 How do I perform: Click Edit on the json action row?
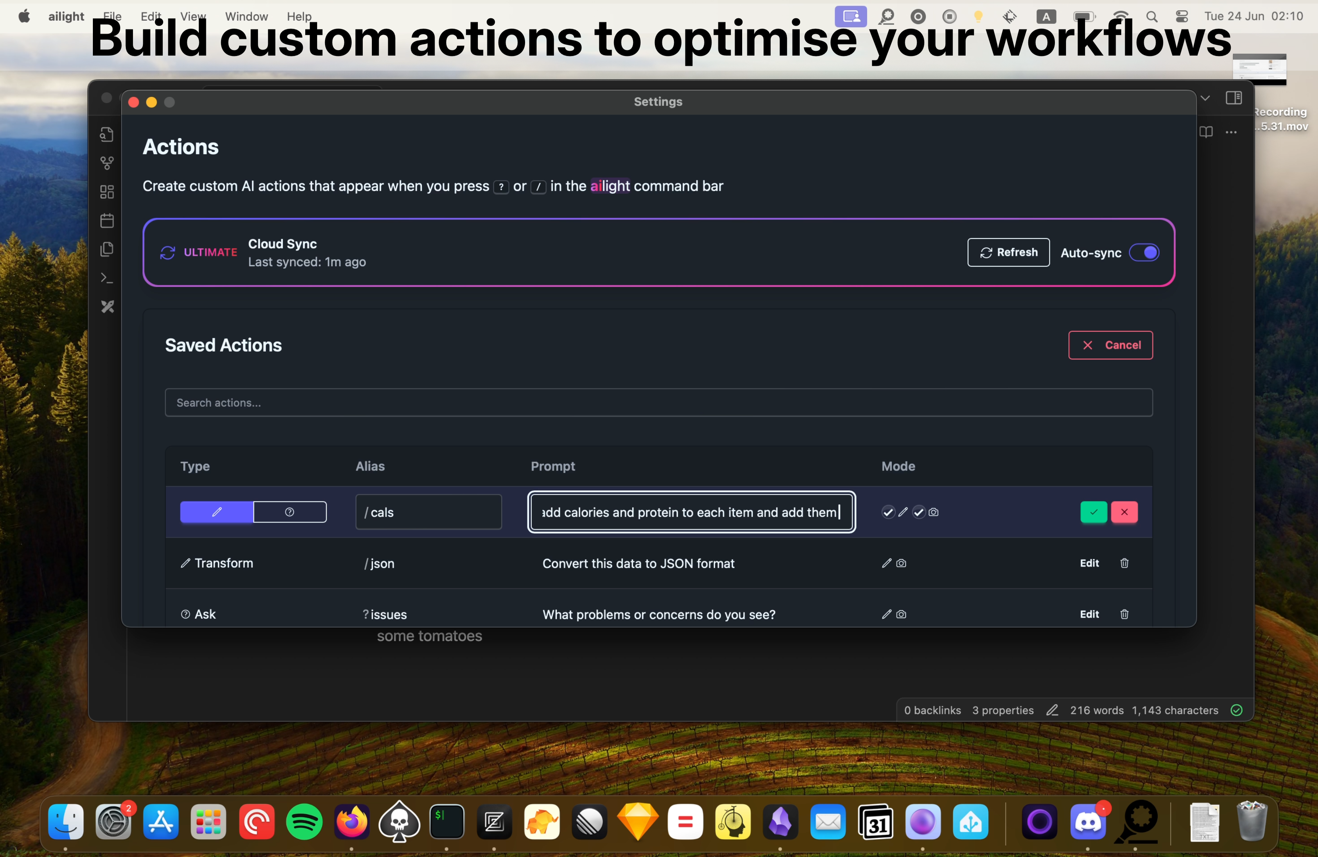(1089, 563)
